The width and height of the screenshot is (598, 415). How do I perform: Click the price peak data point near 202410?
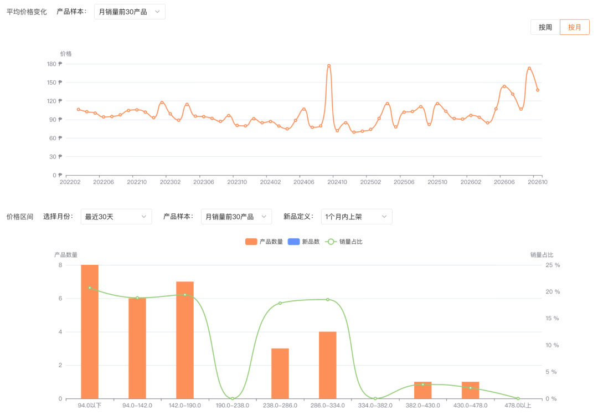[329, 66]
